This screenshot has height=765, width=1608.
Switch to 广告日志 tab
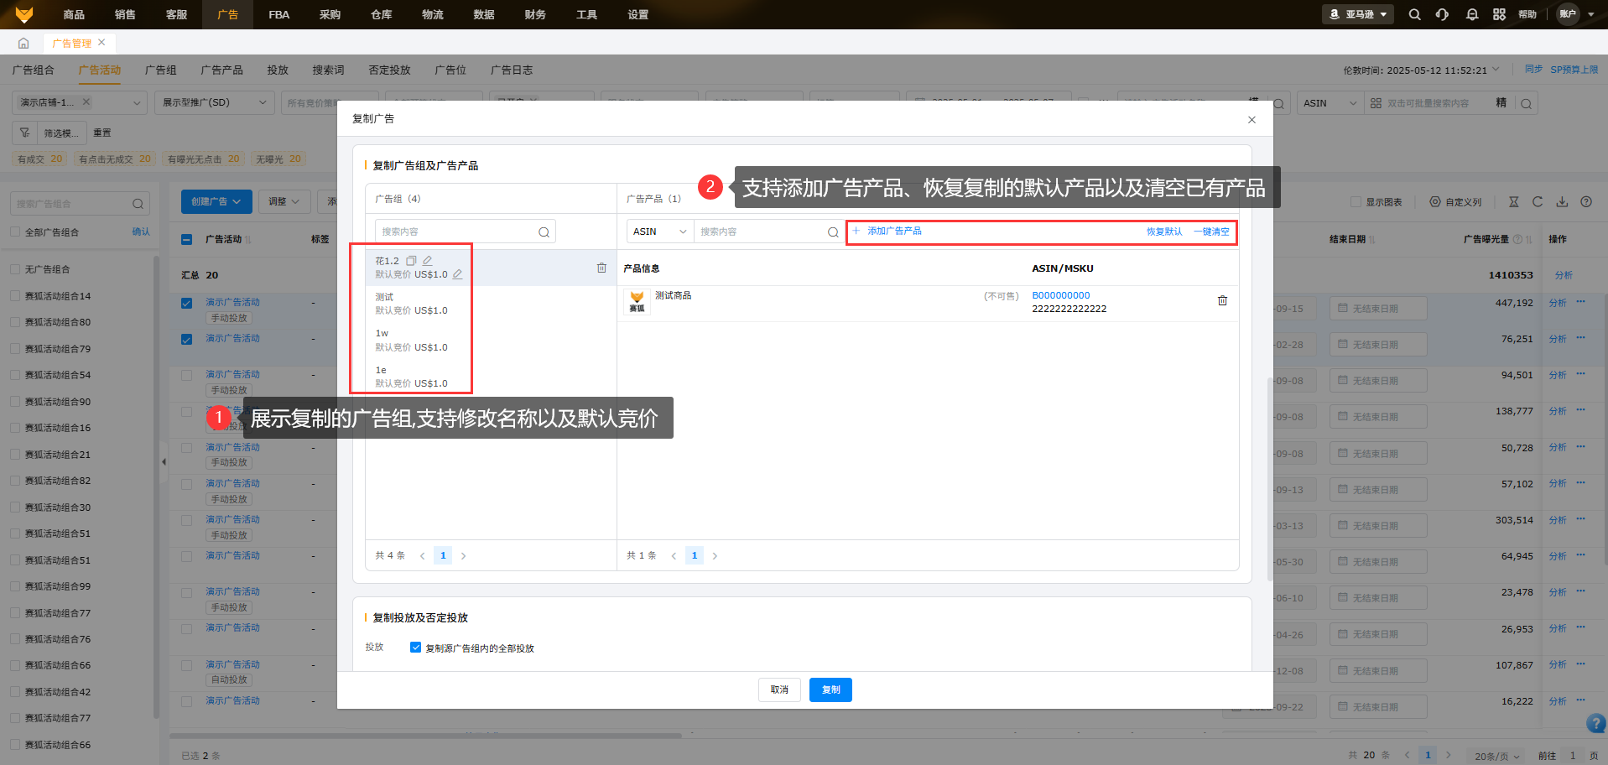[512, 70]
